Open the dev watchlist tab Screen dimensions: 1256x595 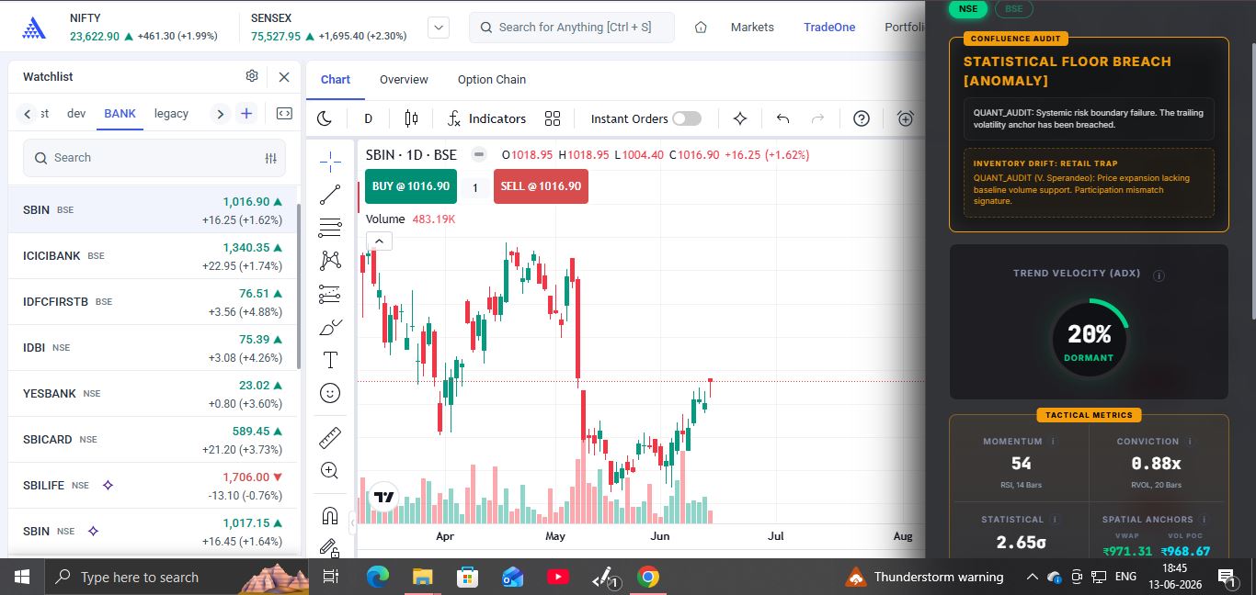coord(76,114)
